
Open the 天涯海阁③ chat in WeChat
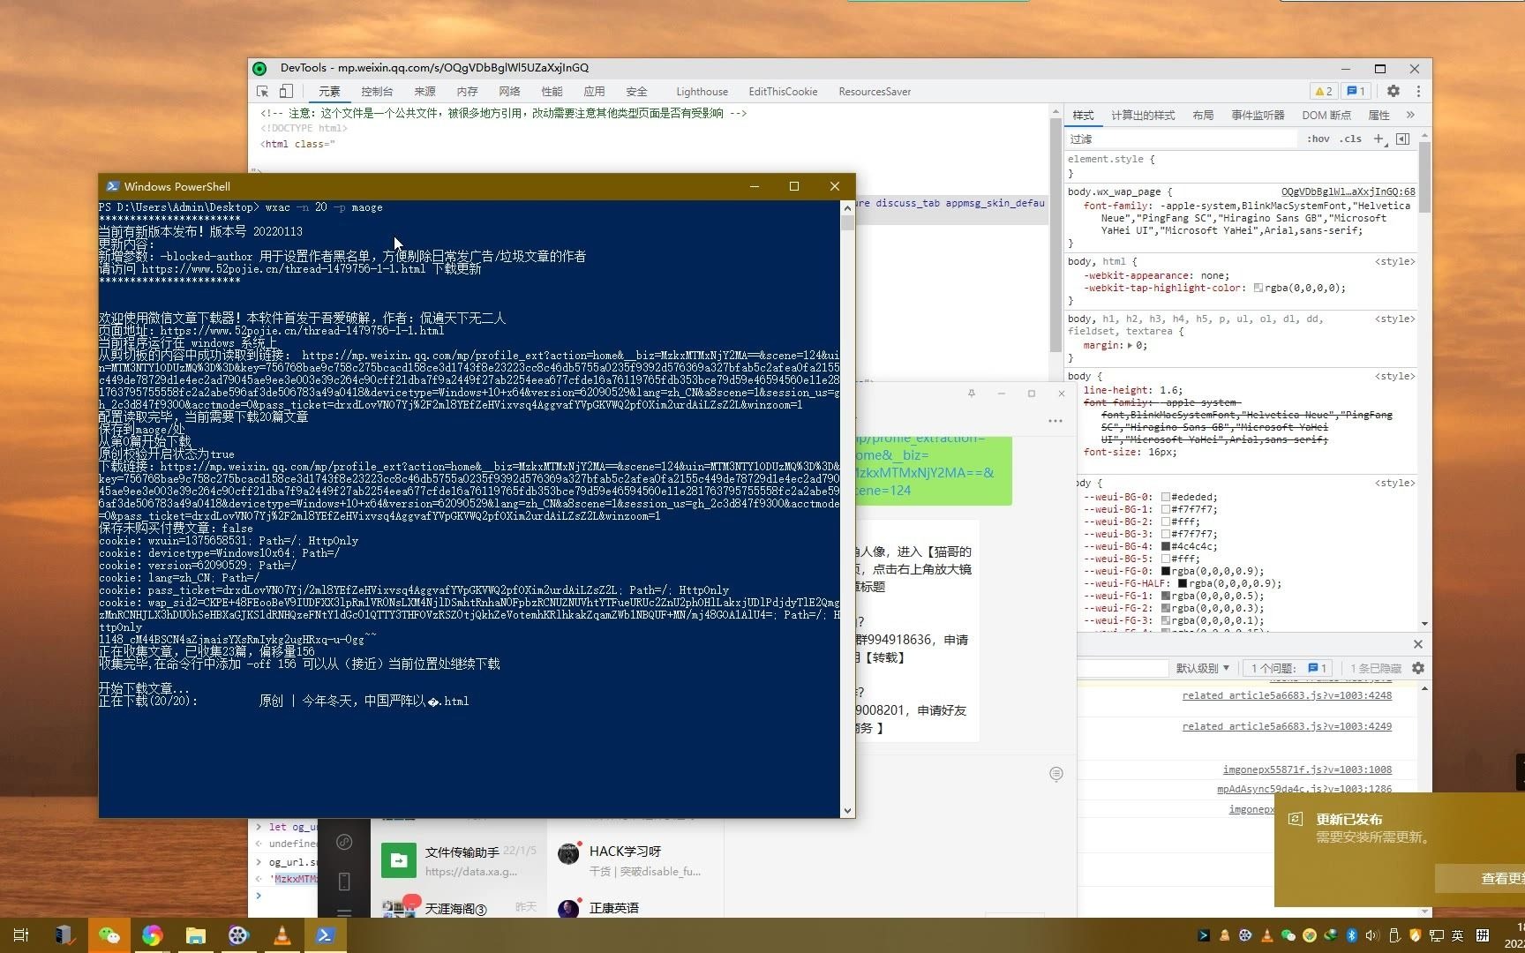(459, 907)
